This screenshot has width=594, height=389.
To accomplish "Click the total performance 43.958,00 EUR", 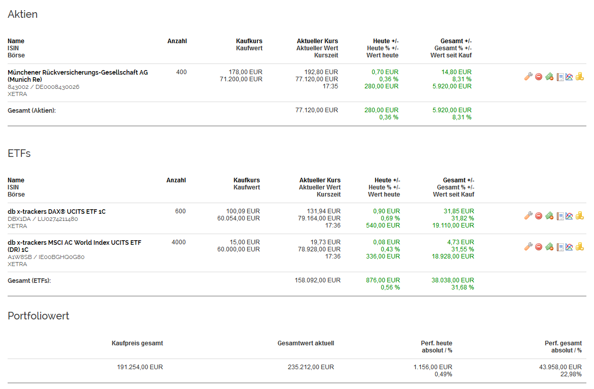I will [560, 367].
